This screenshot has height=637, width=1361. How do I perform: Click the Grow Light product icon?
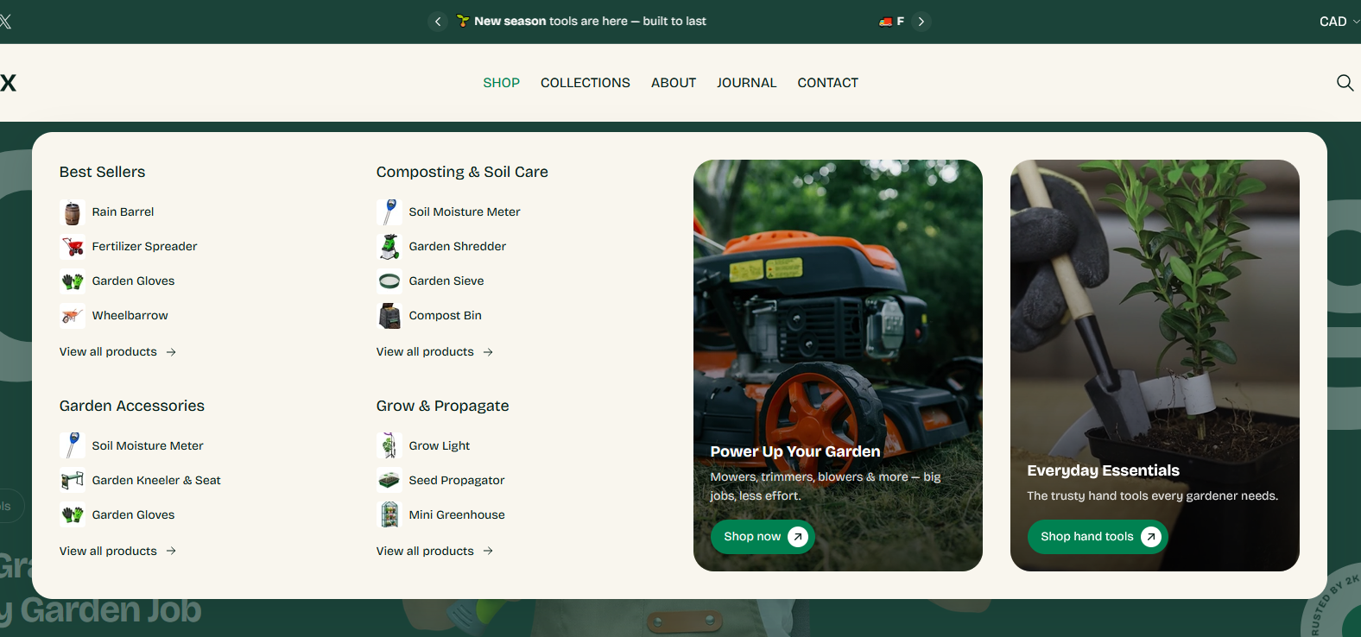pyautogui.click(x=389, y=446)
